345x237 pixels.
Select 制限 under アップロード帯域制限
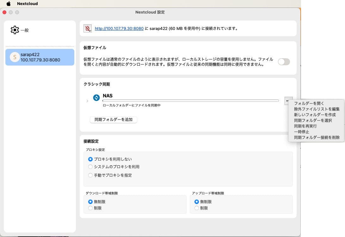(196, 208)
